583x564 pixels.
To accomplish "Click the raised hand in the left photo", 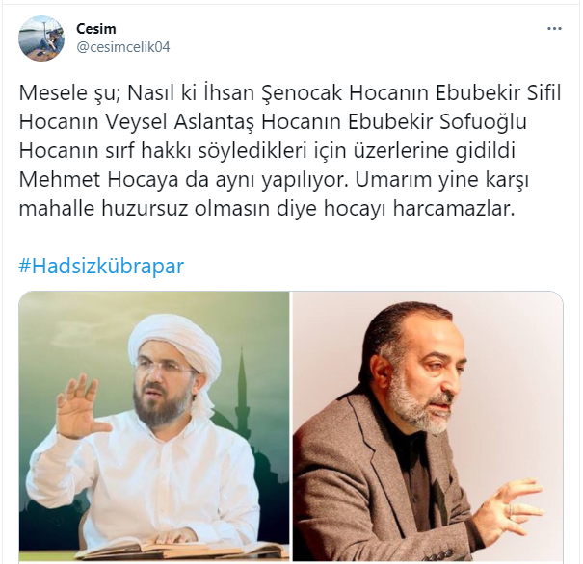I will click(x=79, y=405).
